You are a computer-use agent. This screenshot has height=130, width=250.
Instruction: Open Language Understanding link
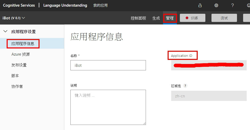point(65,5)
